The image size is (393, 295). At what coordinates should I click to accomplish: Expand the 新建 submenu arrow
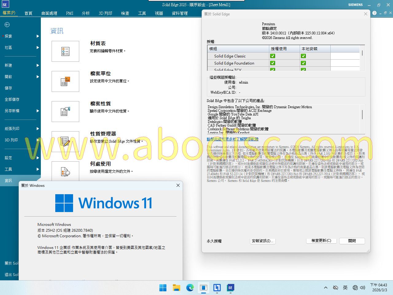coord(38,65)
